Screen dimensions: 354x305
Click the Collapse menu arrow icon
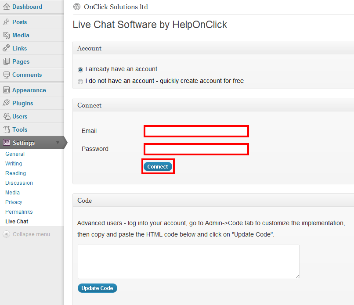[6, 234]
